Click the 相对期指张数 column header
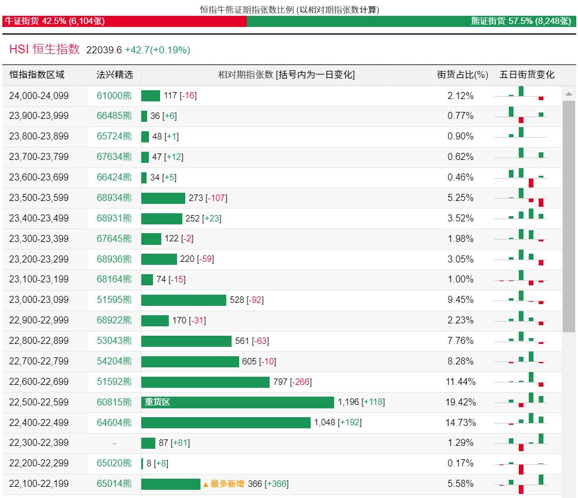 (287, 75)
